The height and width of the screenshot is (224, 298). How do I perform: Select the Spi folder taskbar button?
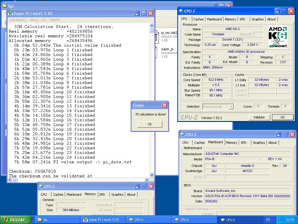tap(58, 220)
